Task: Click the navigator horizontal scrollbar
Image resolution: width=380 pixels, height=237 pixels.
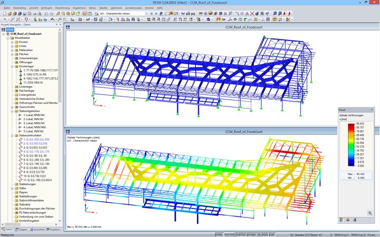Action: pyautogui.click(x=12, y=224)
